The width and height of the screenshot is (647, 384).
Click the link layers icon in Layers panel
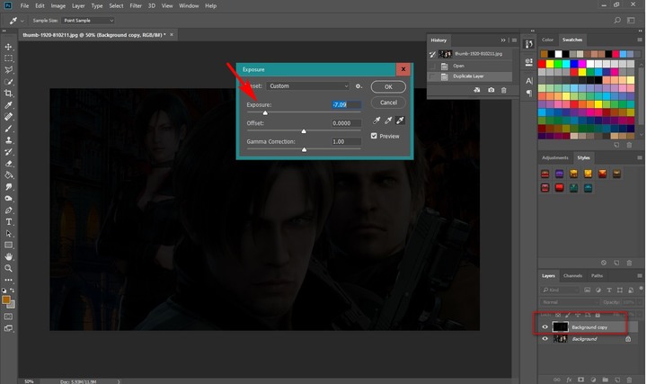click(x=556, y=380)
